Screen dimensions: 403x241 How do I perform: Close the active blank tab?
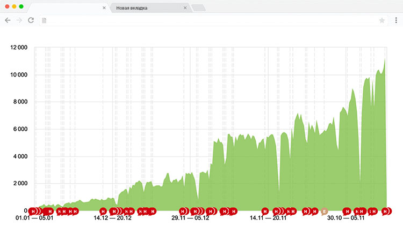tap(104, 8)
